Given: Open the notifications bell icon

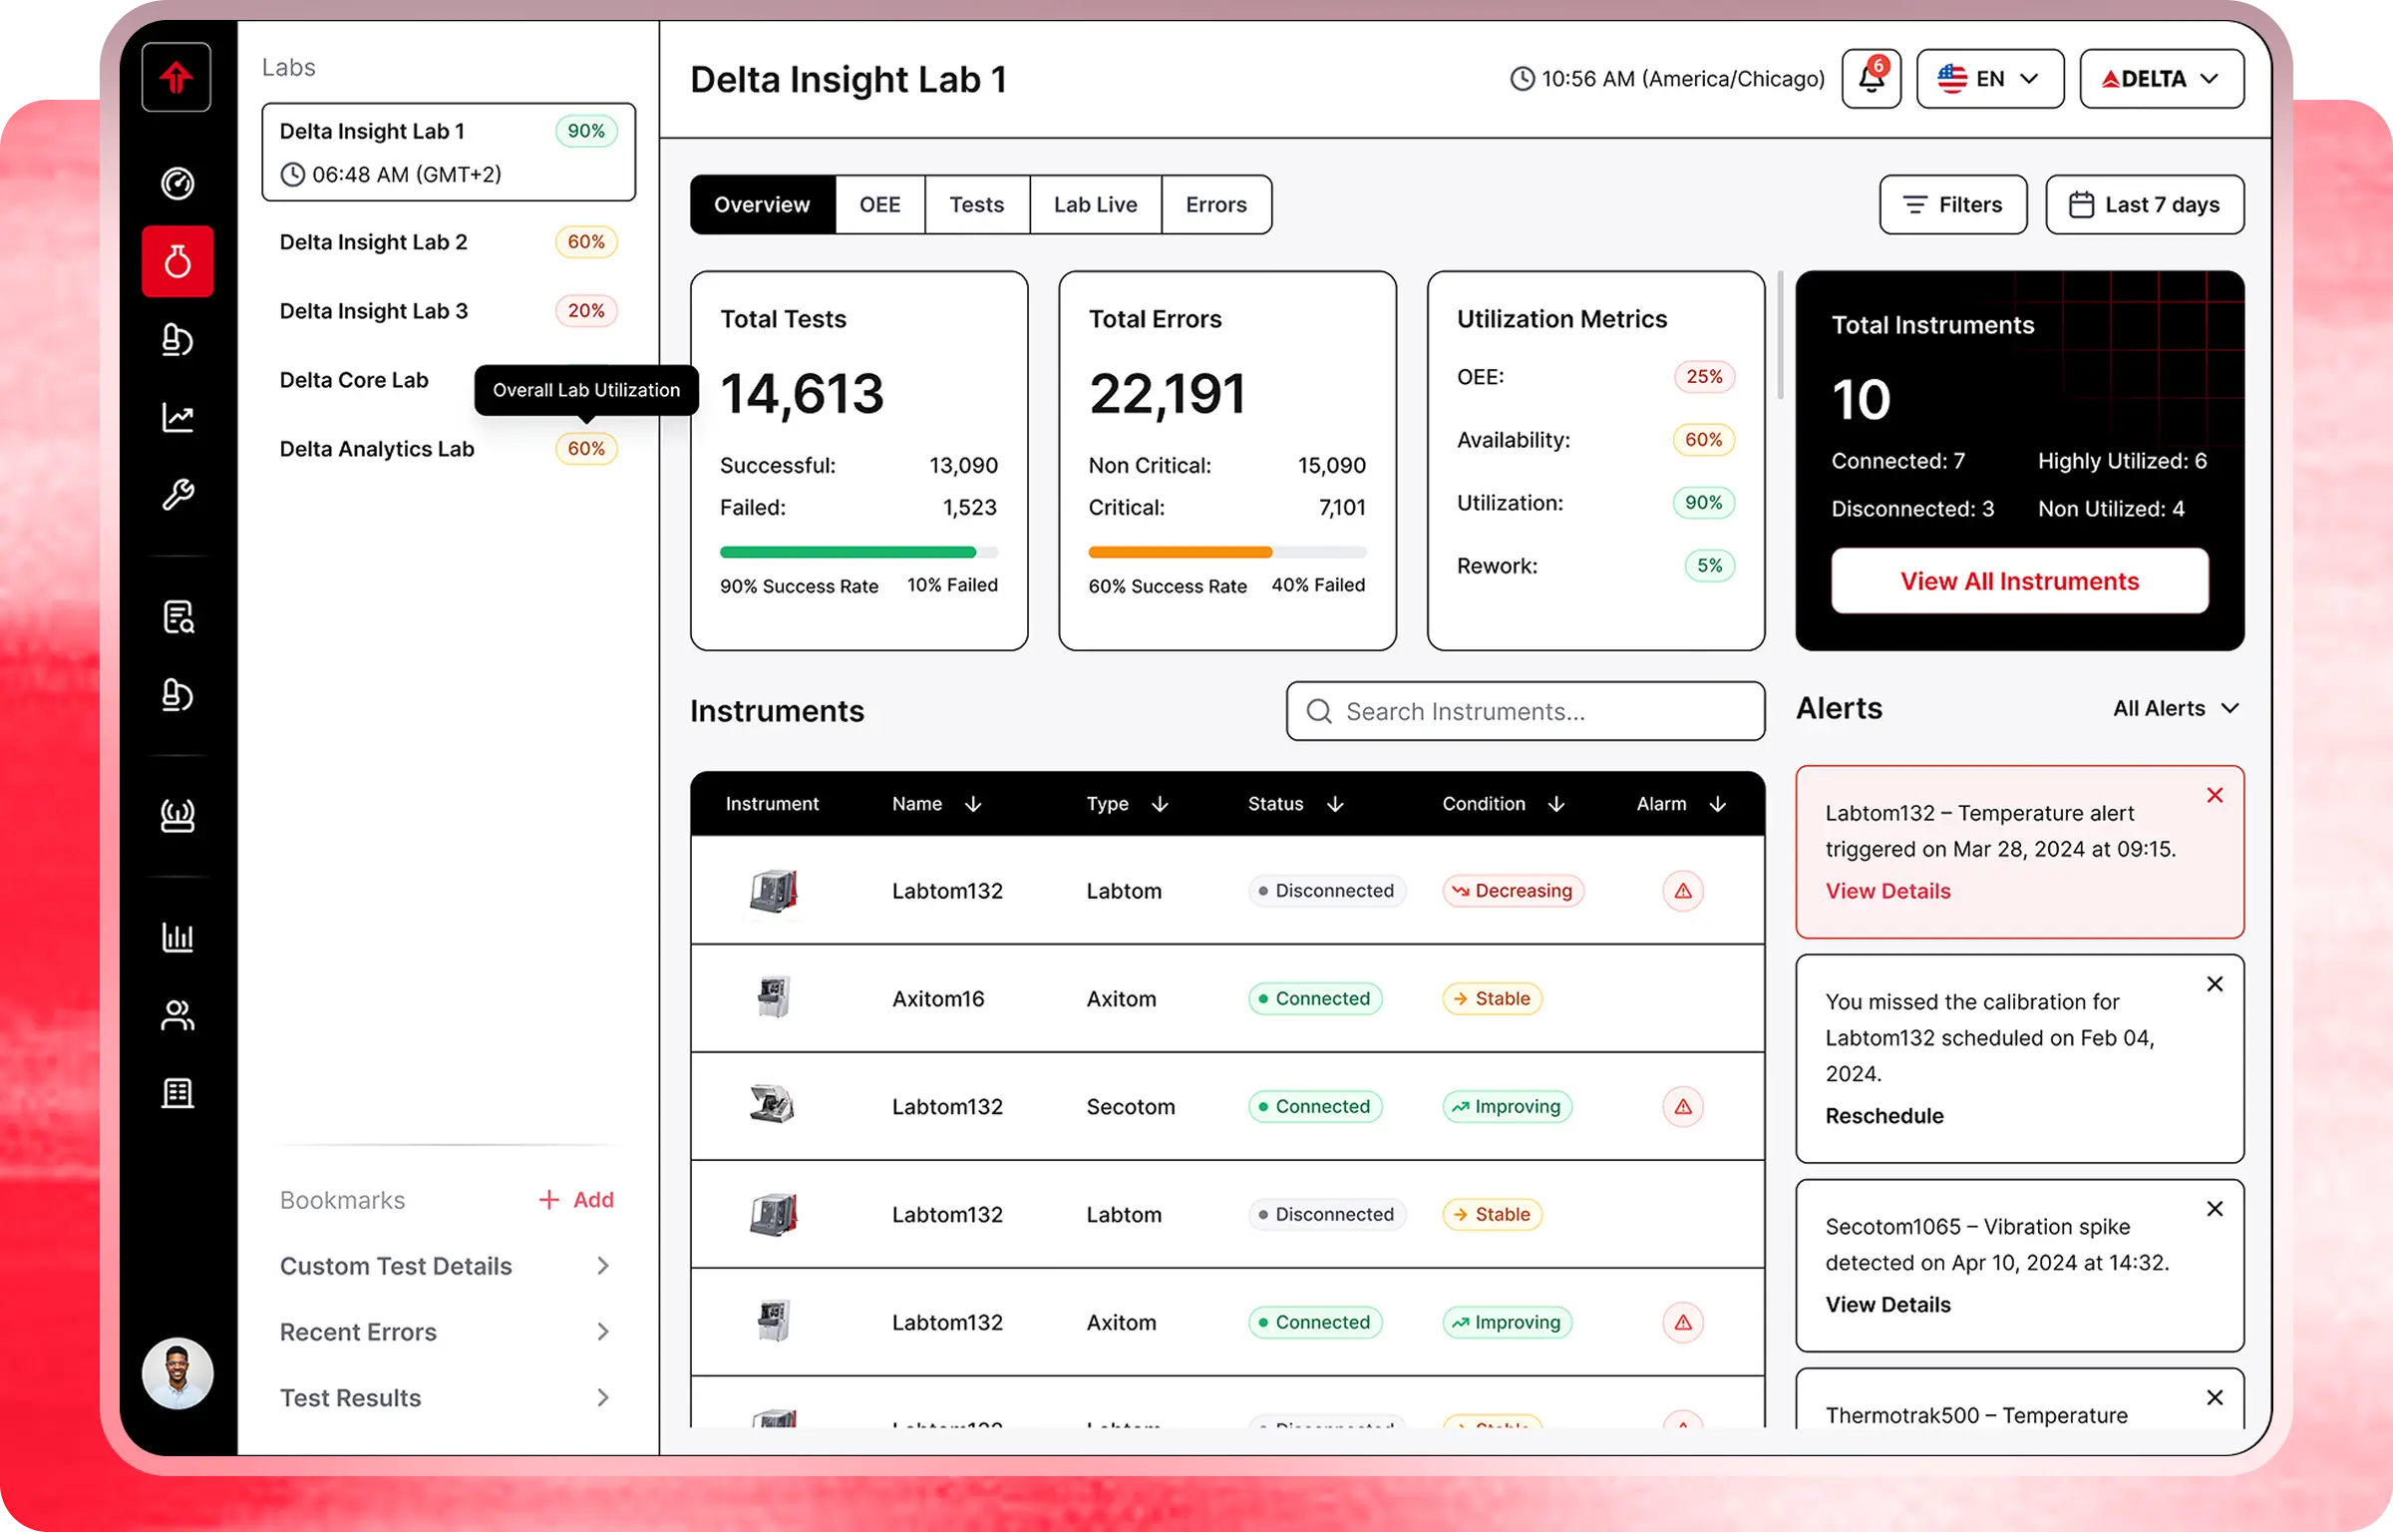Looking at the screenshot, I should (1871, 79).
